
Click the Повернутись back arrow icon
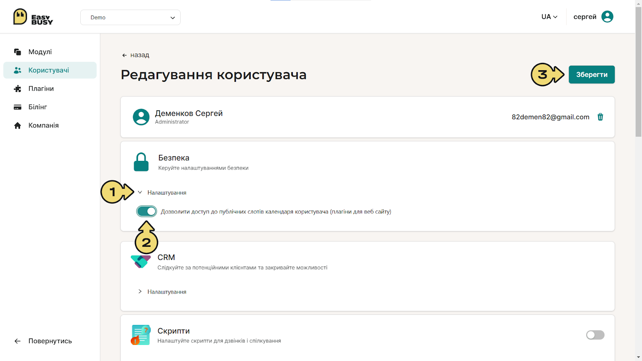click(x=17, y=341)
